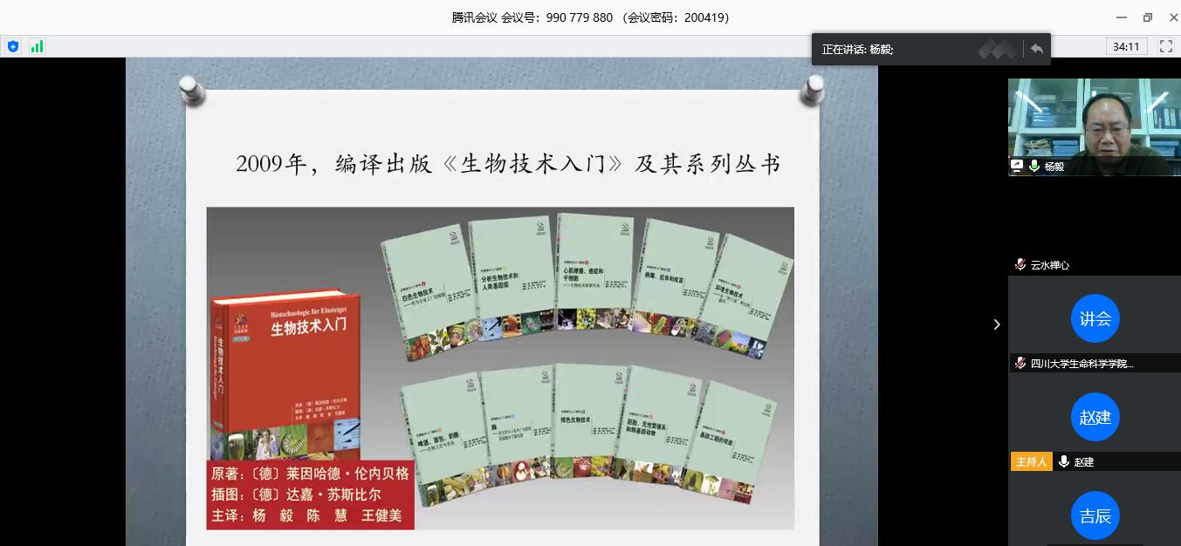The image size is (1181, 546).
Task: Click muted mic icon beside 四川大学生命科学学院
Action: pos(1020,364)
